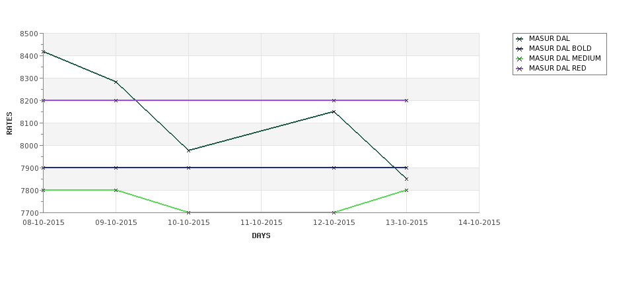Click the 8500 y-axis tick label
This screenshot has width=644, height=283.
pyautogui.click(x=29, y=34)
